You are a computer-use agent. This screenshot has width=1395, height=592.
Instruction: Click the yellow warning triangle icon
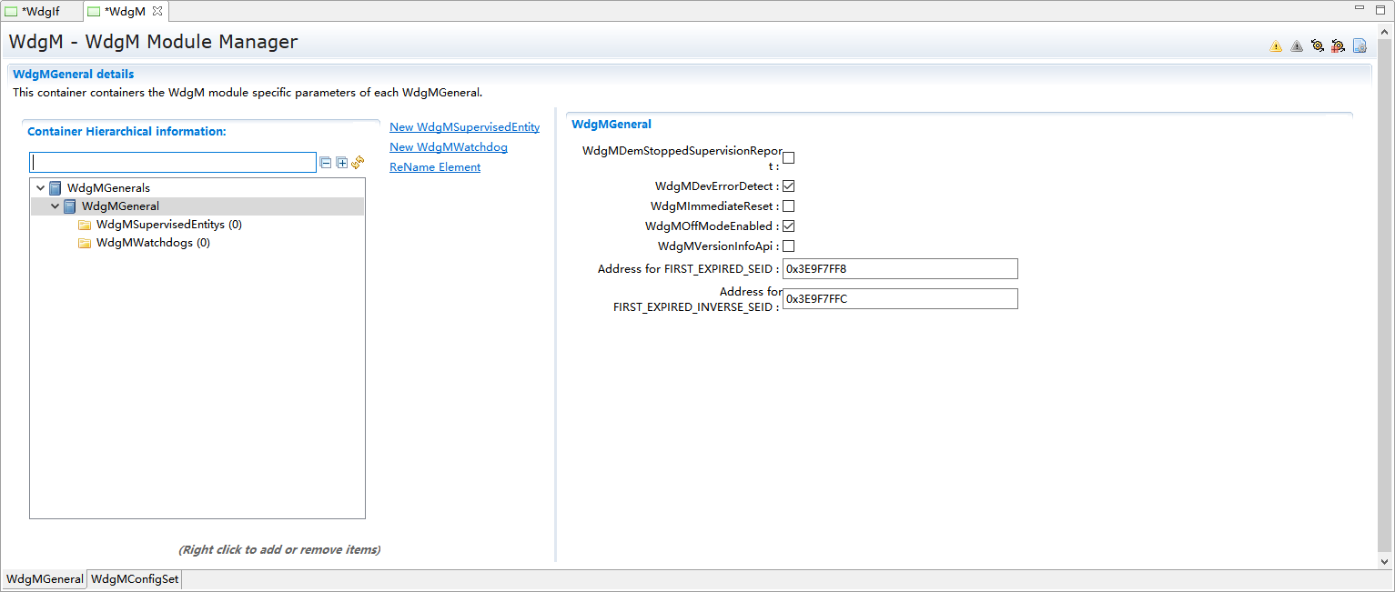click(x=1276, y=46)
